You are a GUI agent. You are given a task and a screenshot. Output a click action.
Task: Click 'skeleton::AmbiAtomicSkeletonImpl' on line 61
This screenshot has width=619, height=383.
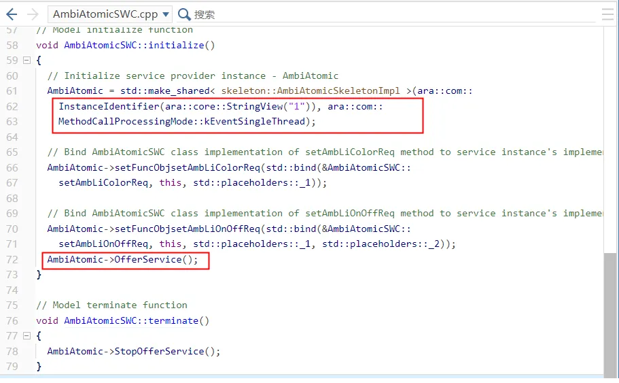(x=311, y=91)
